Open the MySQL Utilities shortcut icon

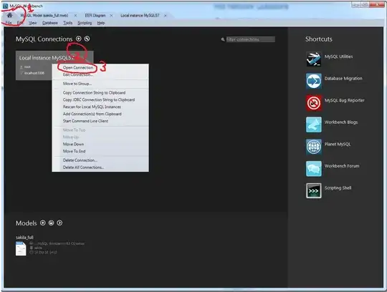(314, 59)
